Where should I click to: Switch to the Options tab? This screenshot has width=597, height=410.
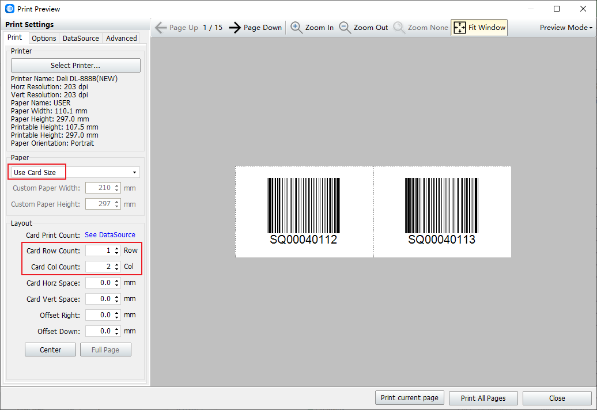(x=44, y=38)
